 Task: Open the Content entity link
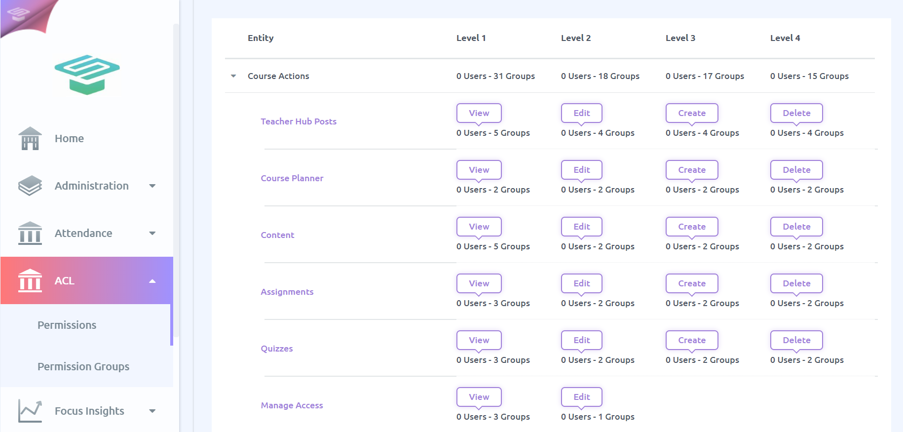click(277, 235)
